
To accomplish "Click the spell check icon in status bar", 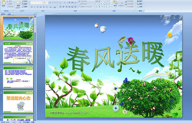I will (20, 122).
